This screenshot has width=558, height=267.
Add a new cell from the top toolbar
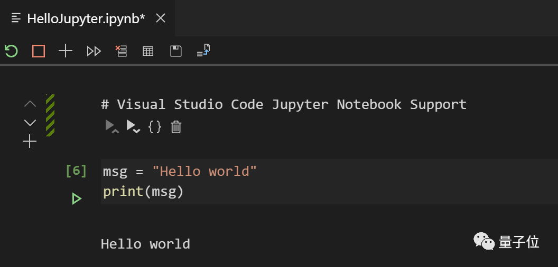click(66, 51)
